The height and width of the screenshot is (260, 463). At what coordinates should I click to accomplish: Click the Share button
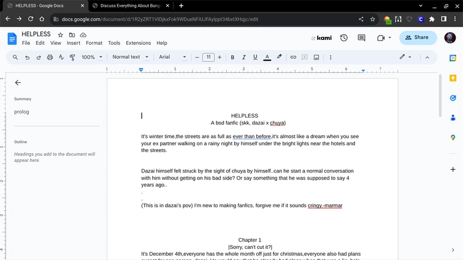pos(418,37)
